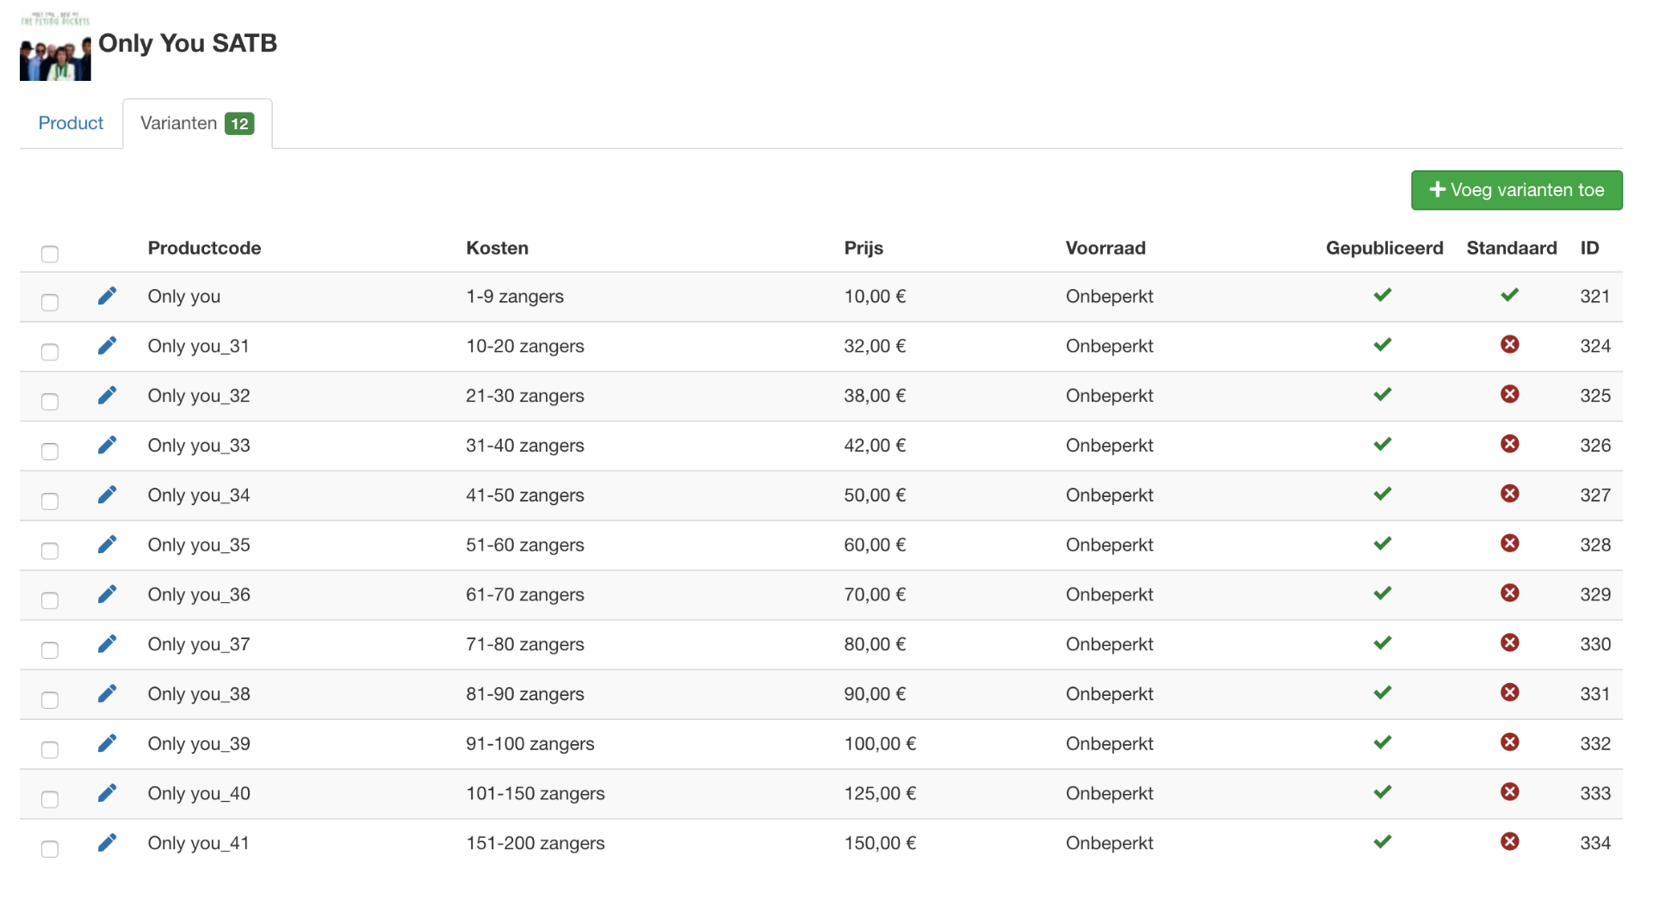1653x899 pixels.
Task: Click the published checkmark for Only you_33
Action: [x=1383, y=445]
